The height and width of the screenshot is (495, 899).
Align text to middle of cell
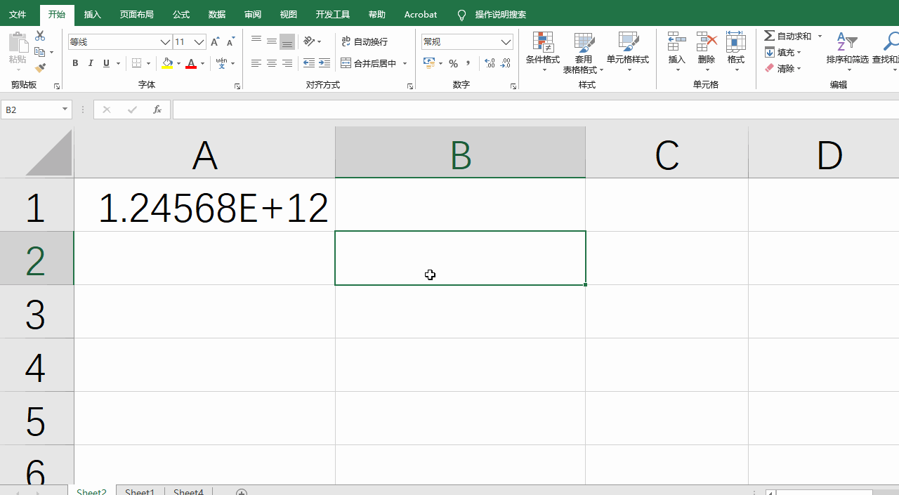(272, 41)
